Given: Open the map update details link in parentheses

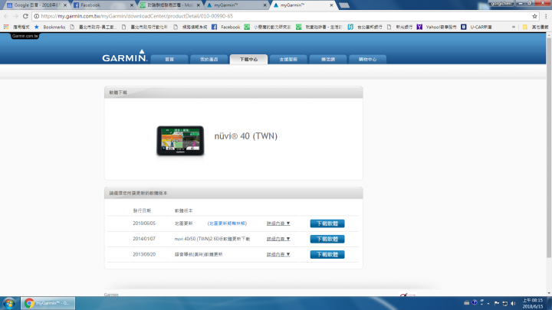Looking at the screenshot, I should pos(227,224).
